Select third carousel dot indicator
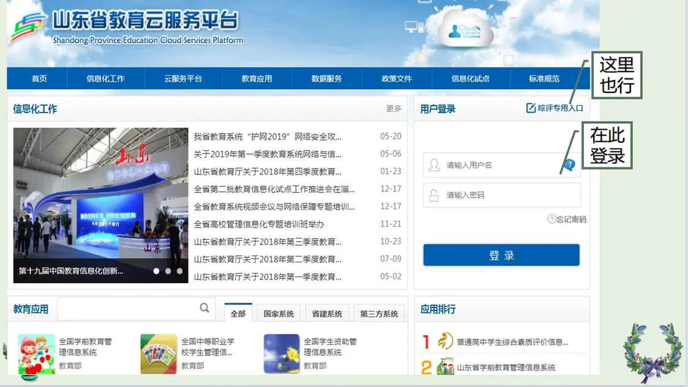 (180, 271)
